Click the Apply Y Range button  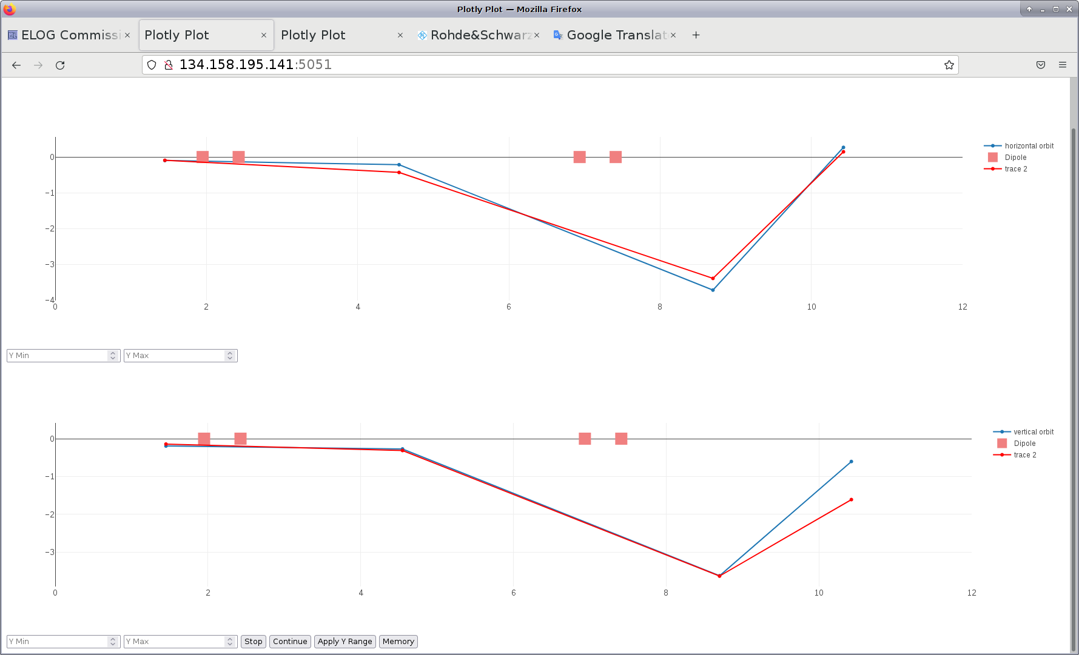pos(345,642)
